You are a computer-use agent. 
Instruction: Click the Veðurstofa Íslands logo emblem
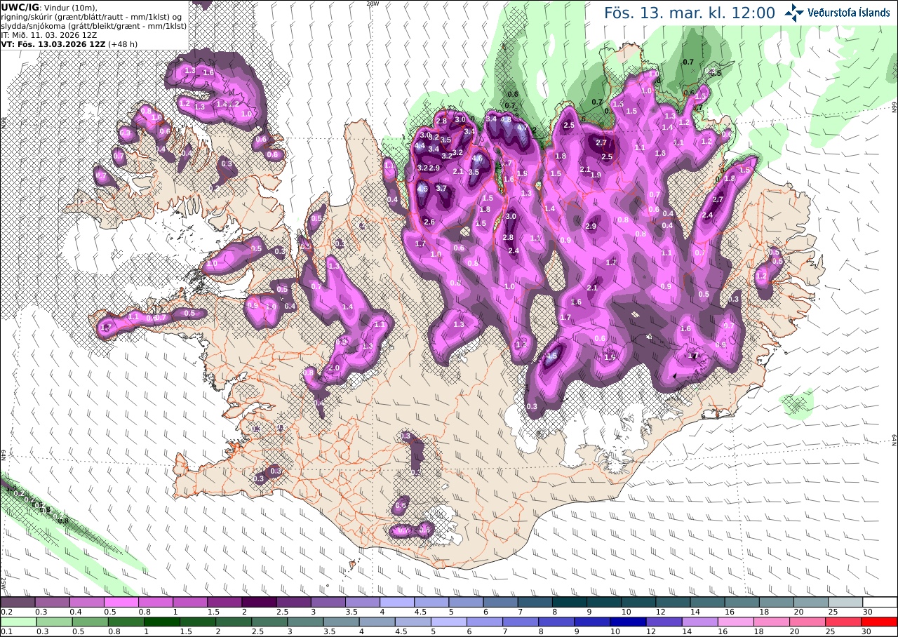click(x=794, y=12)
